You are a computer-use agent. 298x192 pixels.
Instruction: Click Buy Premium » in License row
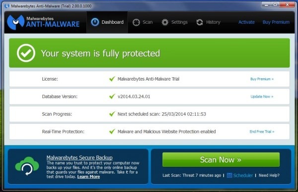(x=262, y=79)
